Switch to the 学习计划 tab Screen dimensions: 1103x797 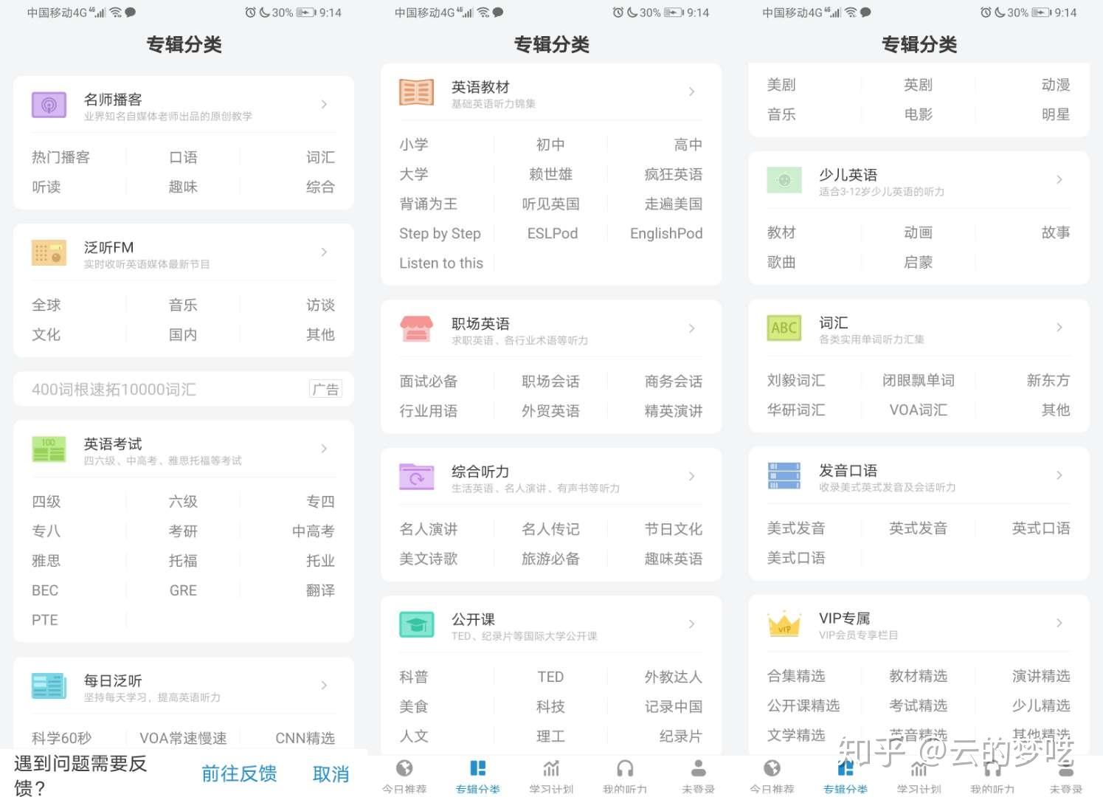[550, 775]
